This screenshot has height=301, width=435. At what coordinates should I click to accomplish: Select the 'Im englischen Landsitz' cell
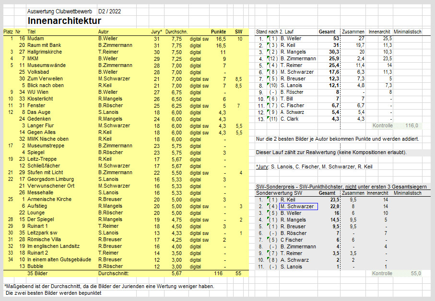point(53,246)
